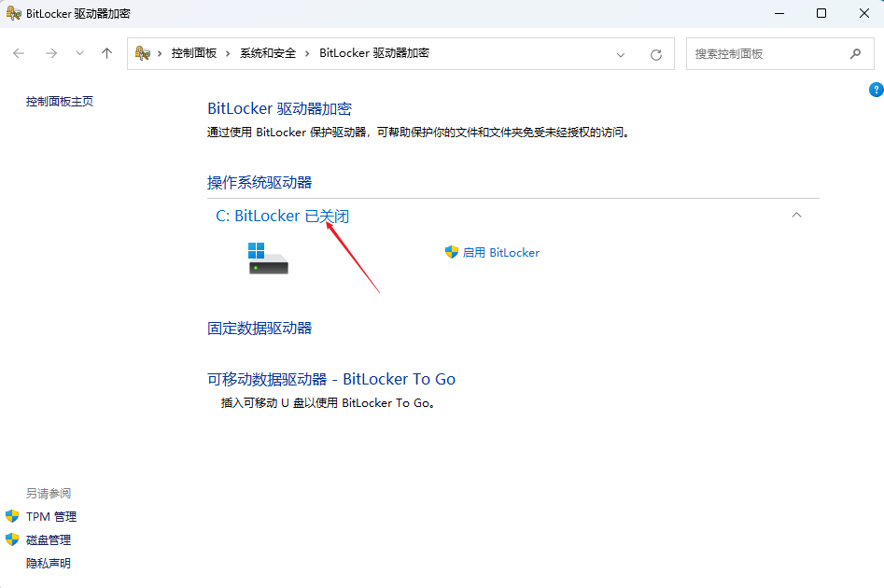Open help with the blue question icon

[x=877, y=90]
